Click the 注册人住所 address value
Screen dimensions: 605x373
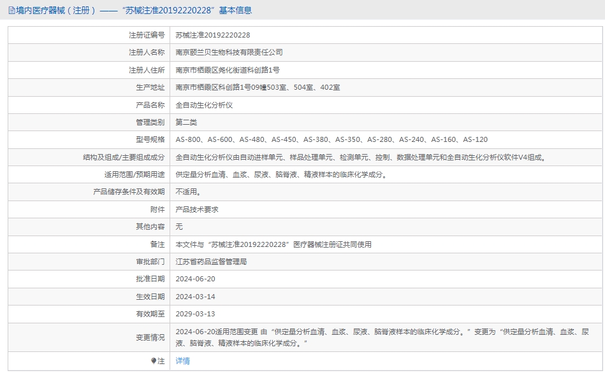tap(227, 70)
